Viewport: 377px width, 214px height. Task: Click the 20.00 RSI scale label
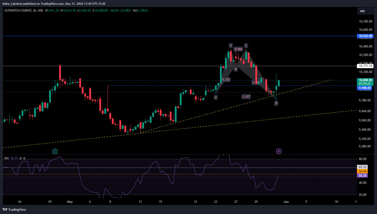click(x=362, y=195)
